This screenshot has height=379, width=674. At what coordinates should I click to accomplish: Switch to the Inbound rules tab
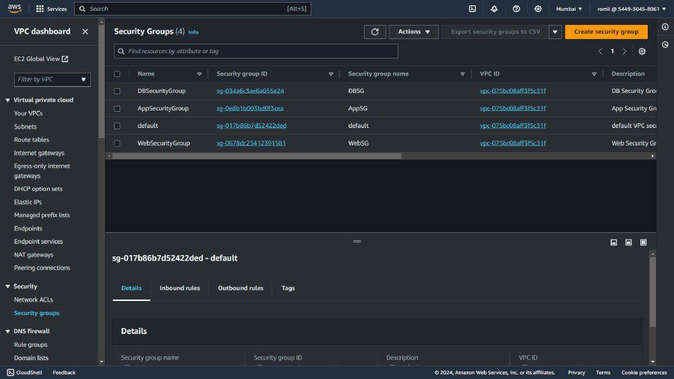pyautogui.click(x=179, y=288)
